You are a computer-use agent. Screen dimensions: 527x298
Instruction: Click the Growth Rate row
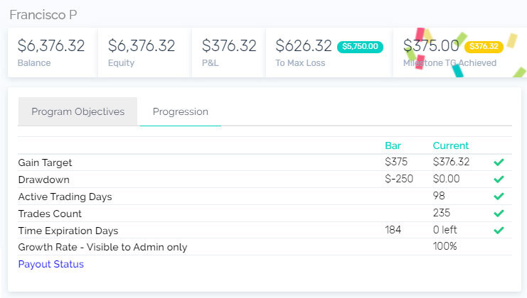pos(102,247)
